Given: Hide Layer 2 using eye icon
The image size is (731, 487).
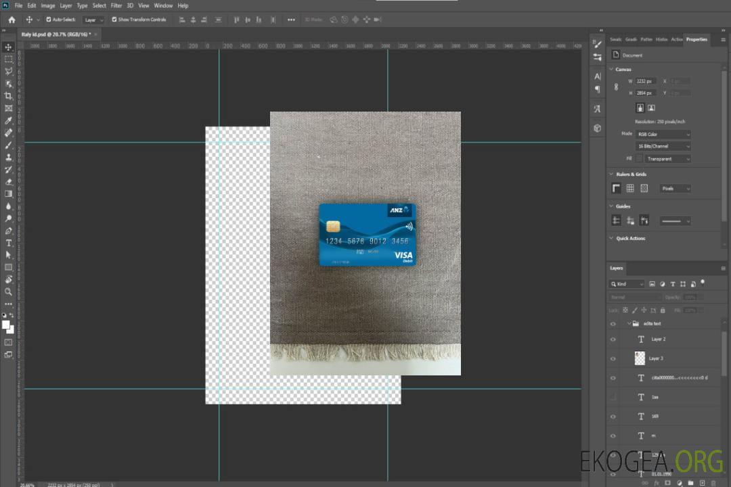Looking at the screenshot, I should tap(613, 340).
